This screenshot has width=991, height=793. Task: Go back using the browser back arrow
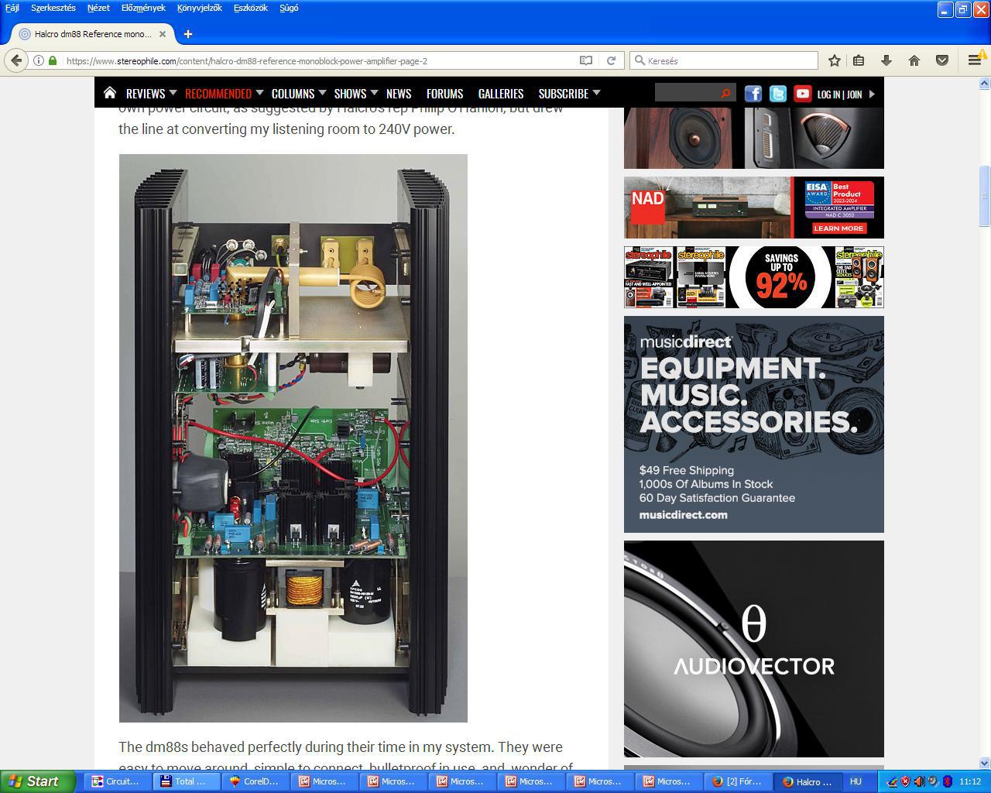17,60
